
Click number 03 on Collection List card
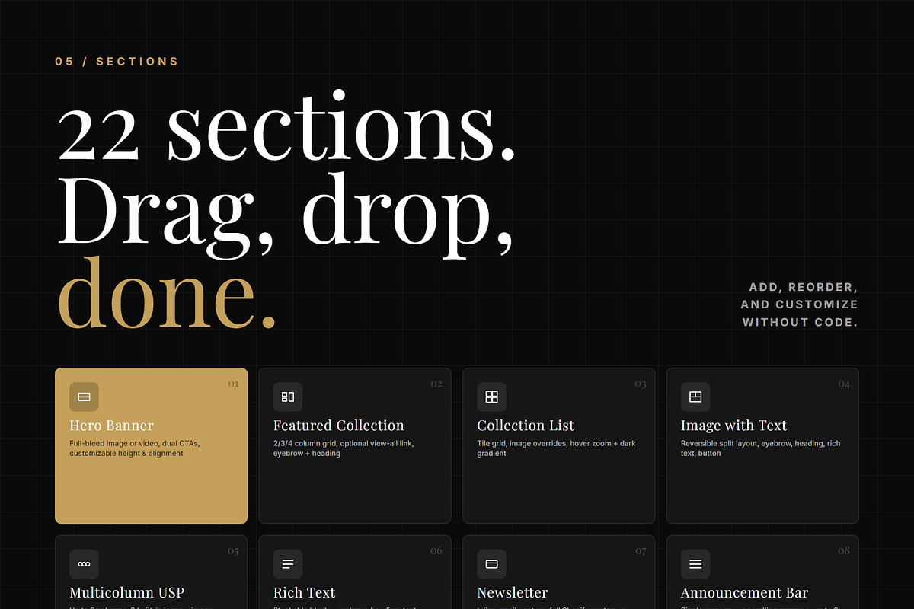[x=641, y=384]
